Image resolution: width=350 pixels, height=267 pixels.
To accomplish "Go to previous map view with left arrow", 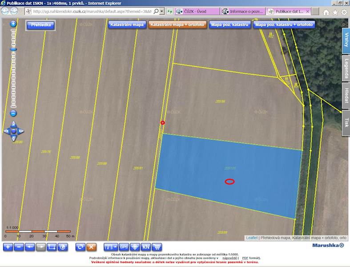I will click(x=30, y=247).
